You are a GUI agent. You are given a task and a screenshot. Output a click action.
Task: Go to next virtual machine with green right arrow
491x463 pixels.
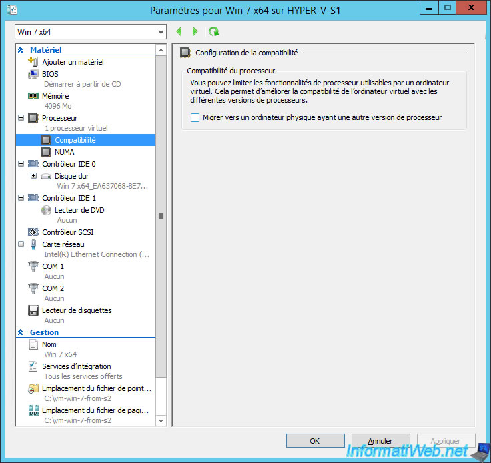[195, 31]
